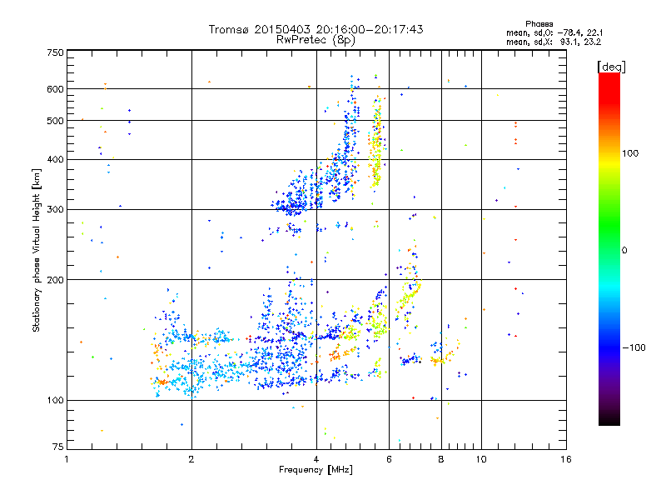The image size is (666, 500).
Task: Click the x-axis '16' tick label
Action: (566, 459)
